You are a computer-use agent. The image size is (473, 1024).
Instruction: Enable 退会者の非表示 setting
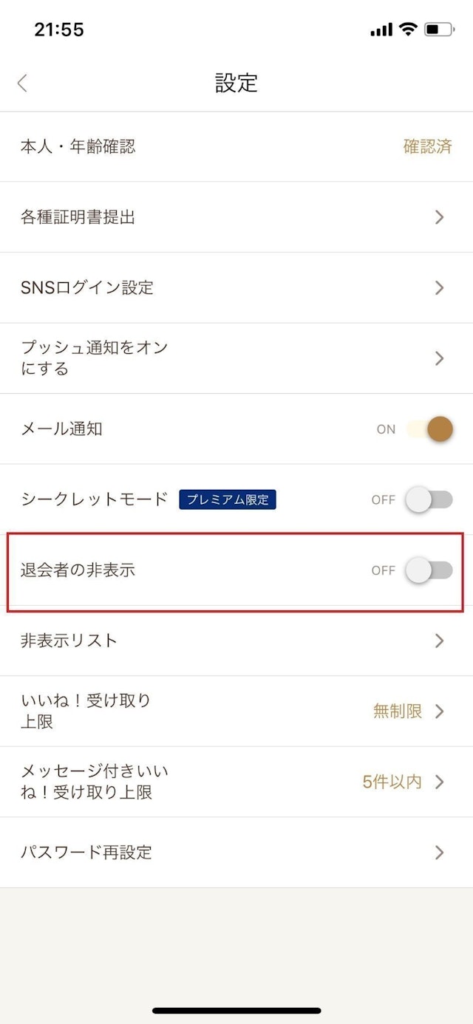427,570
